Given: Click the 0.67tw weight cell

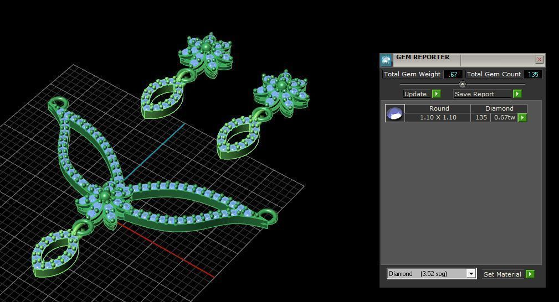Looking at the screenshot, I should click(x=505, y=117).
